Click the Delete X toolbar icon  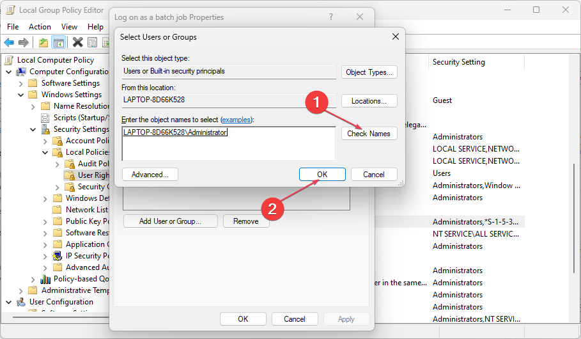[78, 43]
